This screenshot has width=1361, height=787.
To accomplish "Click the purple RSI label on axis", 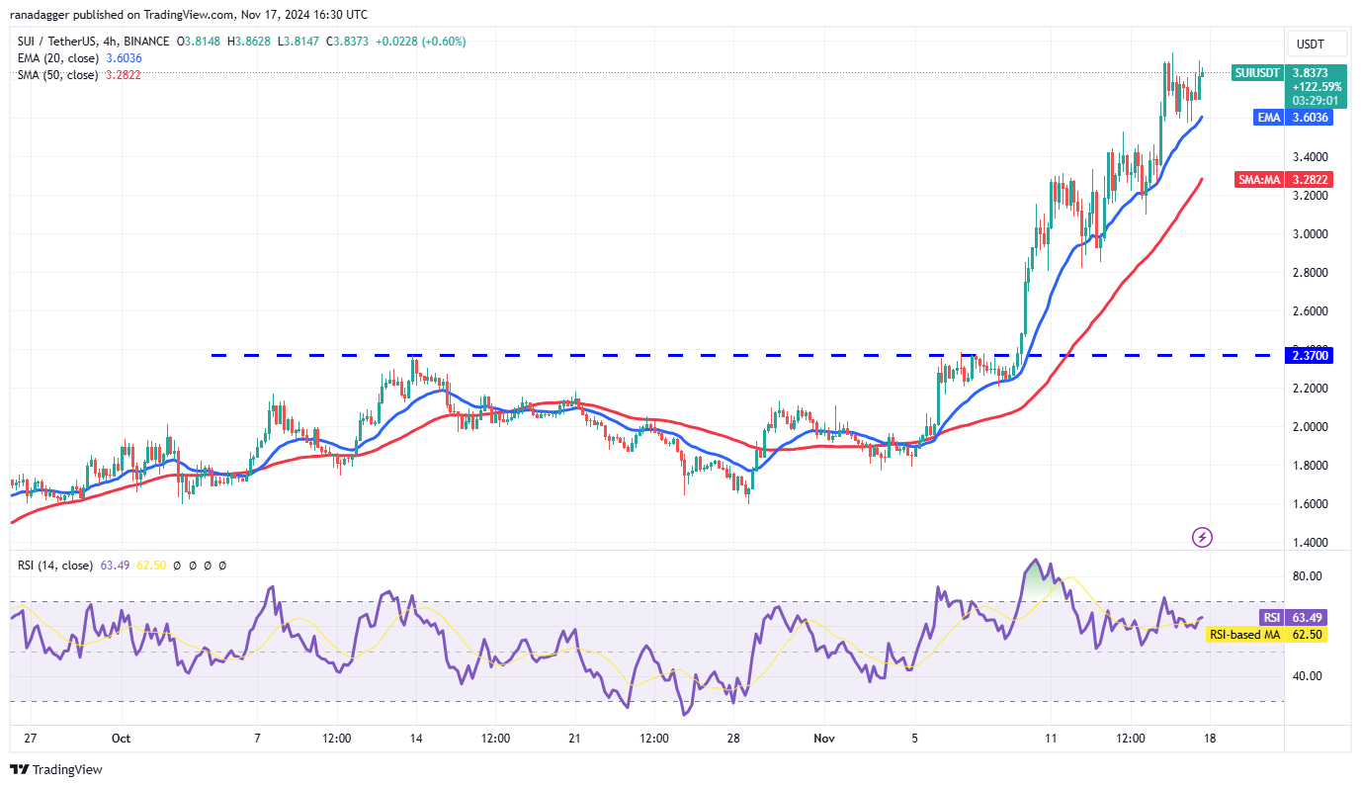I will [1271, 618].
